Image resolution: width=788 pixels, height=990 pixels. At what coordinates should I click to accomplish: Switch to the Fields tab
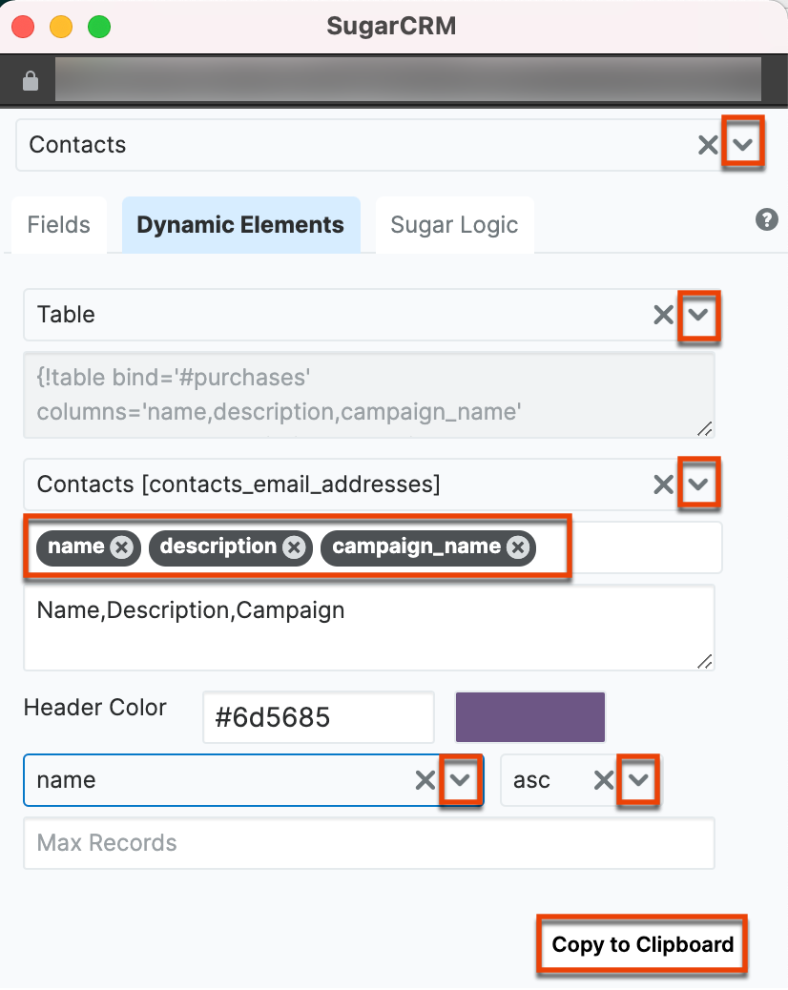click(58, 224)
